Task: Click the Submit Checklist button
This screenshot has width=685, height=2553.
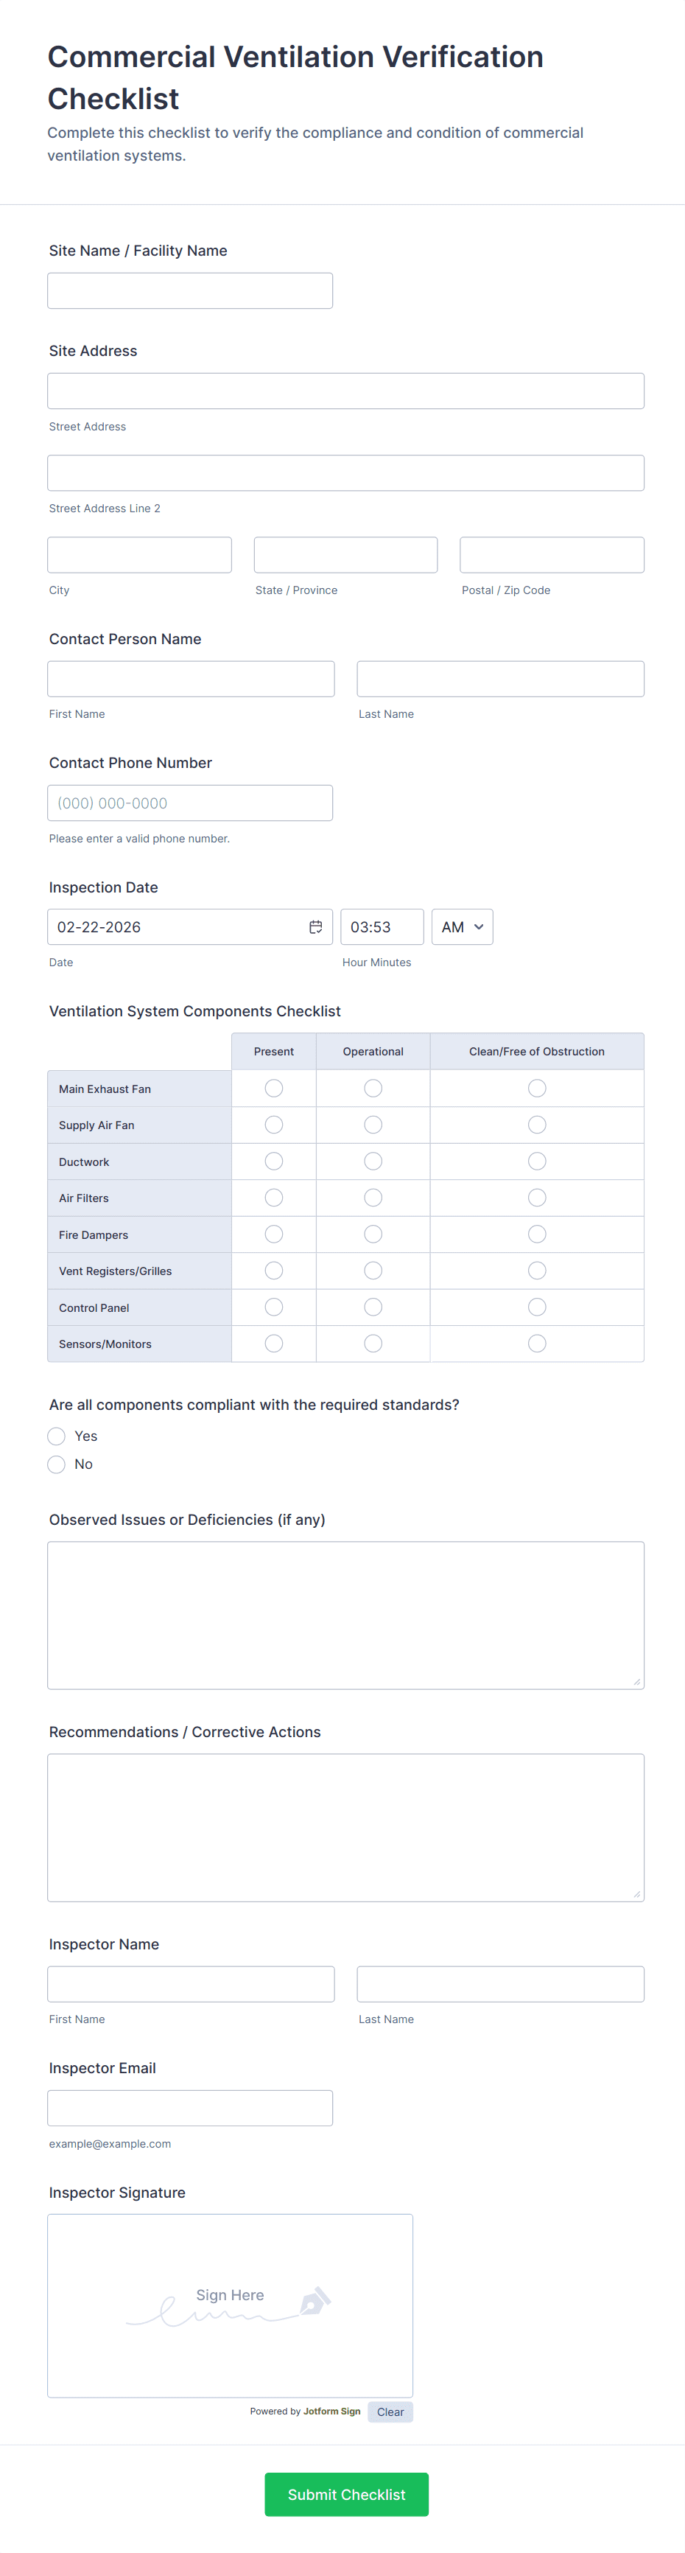Action: tap(346, 2493)
